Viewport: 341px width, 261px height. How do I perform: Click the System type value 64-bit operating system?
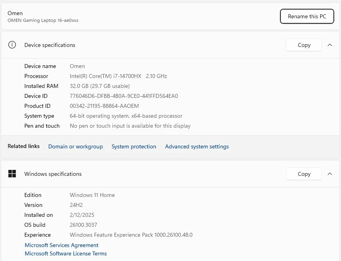126,116
